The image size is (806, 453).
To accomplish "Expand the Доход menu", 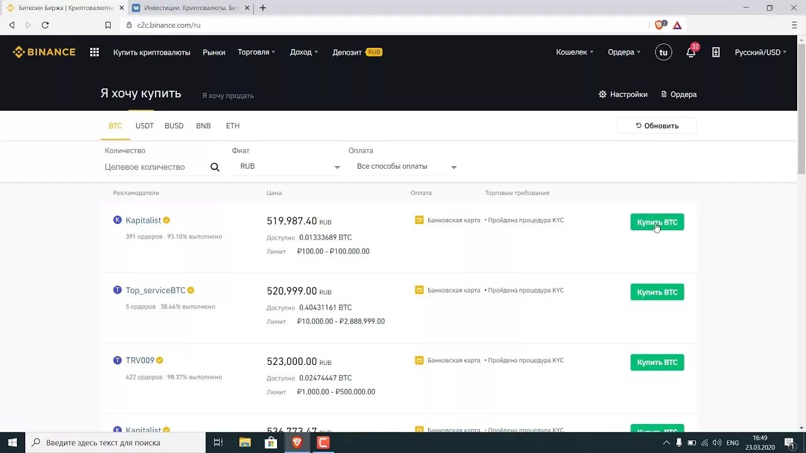I will pyautogui.click(x=304, y=52).
